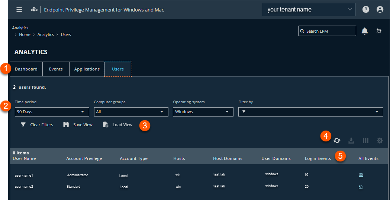Screen dimensions: 390x200
Task: Switch to the Events tab
Action: tap(56, 69)
